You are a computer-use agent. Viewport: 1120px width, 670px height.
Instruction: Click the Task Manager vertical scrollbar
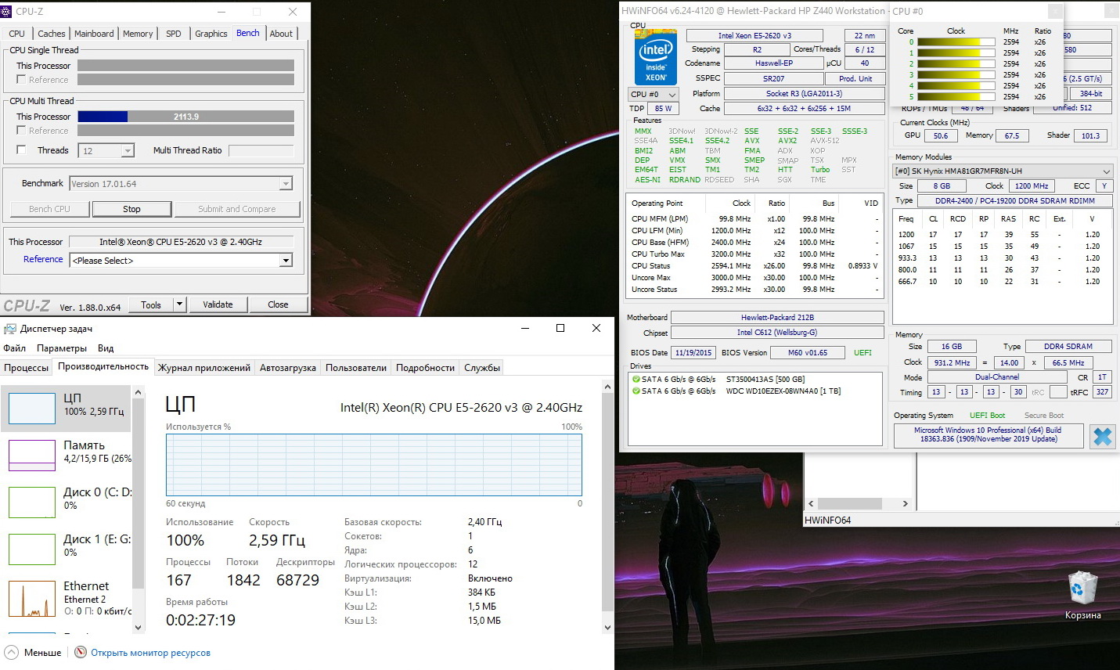click(607, 505)
